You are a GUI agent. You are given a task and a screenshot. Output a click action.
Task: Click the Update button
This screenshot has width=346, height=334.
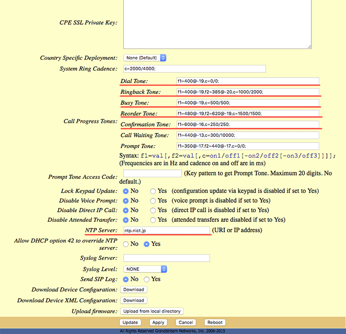[130, 322]
